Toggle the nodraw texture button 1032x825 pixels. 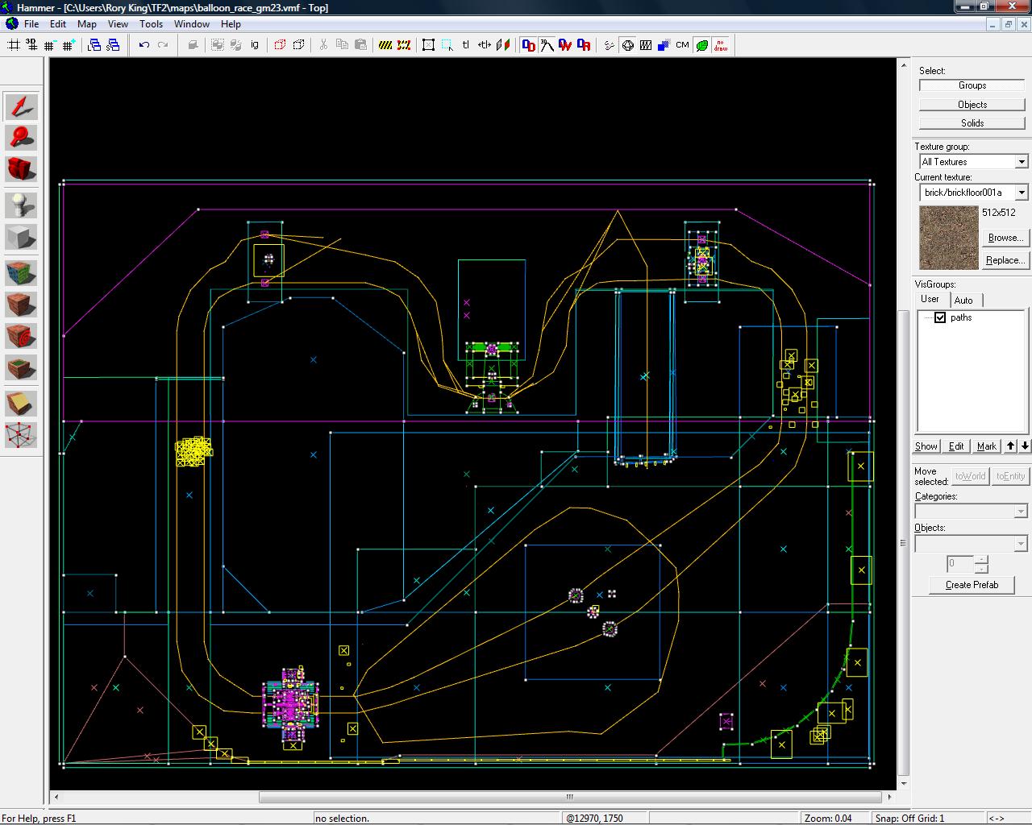tap(721, 45)
